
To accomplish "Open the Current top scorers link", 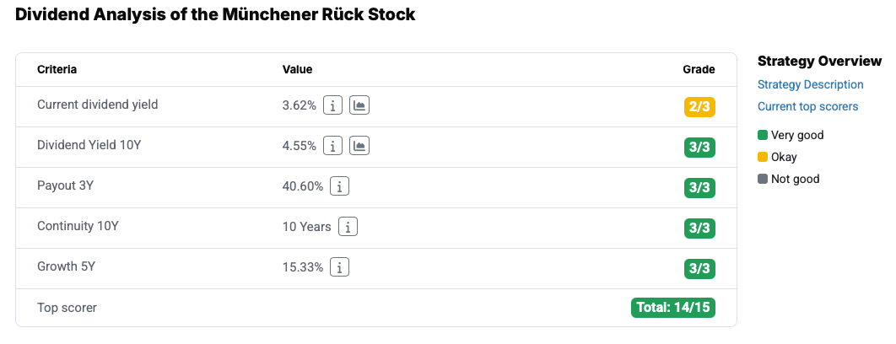I will (807, 106).
